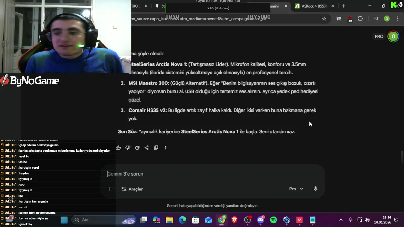Image resolution: width=404 pixels, height=227 pixels.
Task: Add a file with the plus icon
Action: 110,189
